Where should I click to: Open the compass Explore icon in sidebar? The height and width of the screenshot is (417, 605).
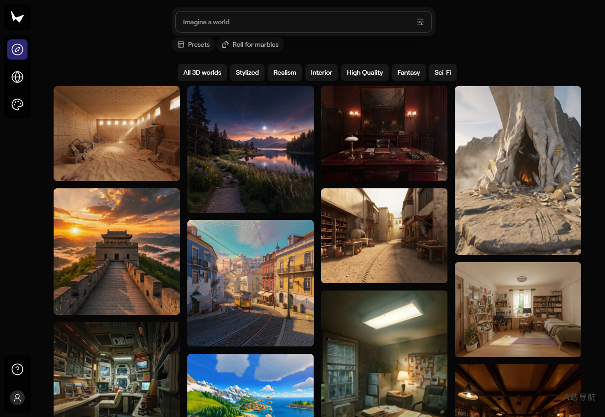[17, 49]
